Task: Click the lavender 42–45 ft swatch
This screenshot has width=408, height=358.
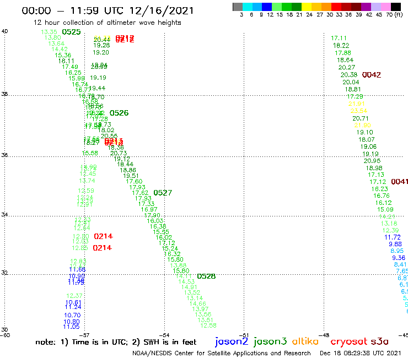Action: (x=375, y=7)
